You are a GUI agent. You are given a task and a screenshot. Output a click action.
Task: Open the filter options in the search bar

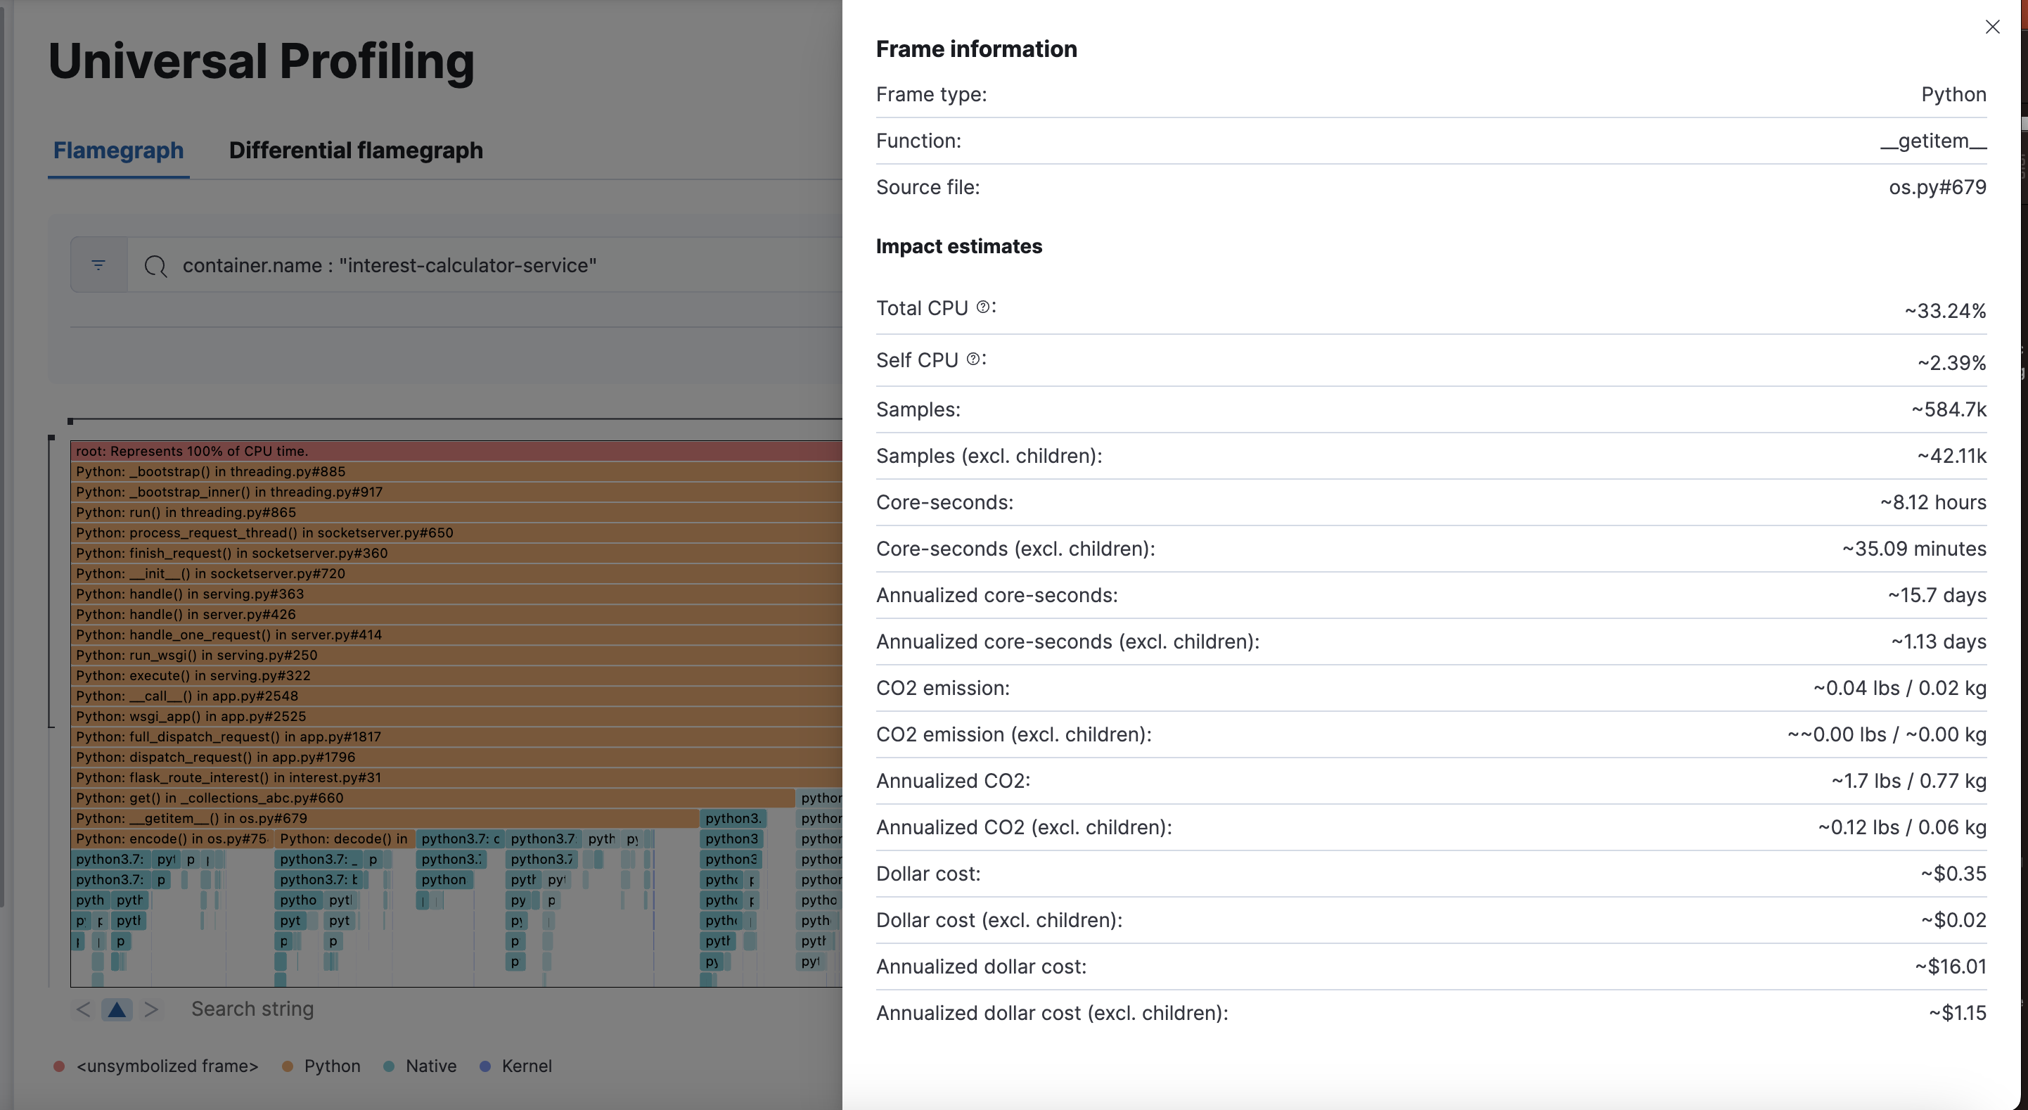[x=98, y=264]
